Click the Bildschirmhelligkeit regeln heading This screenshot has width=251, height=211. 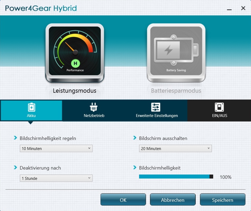48,138
